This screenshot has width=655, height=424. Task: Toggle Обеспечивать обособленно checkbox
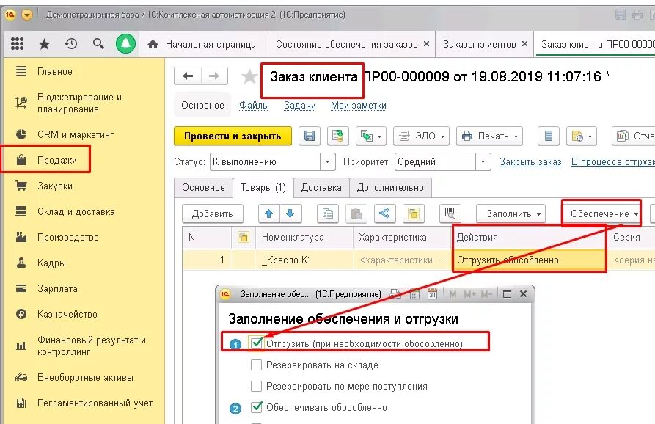click(257, 407)
